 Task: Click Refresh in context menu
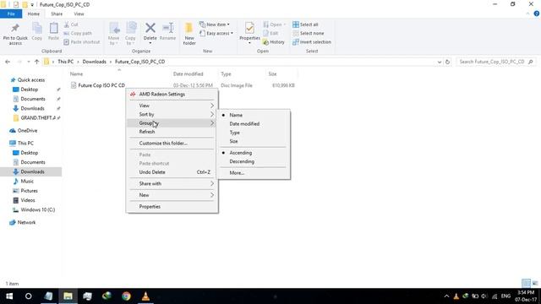click(172, 132)
